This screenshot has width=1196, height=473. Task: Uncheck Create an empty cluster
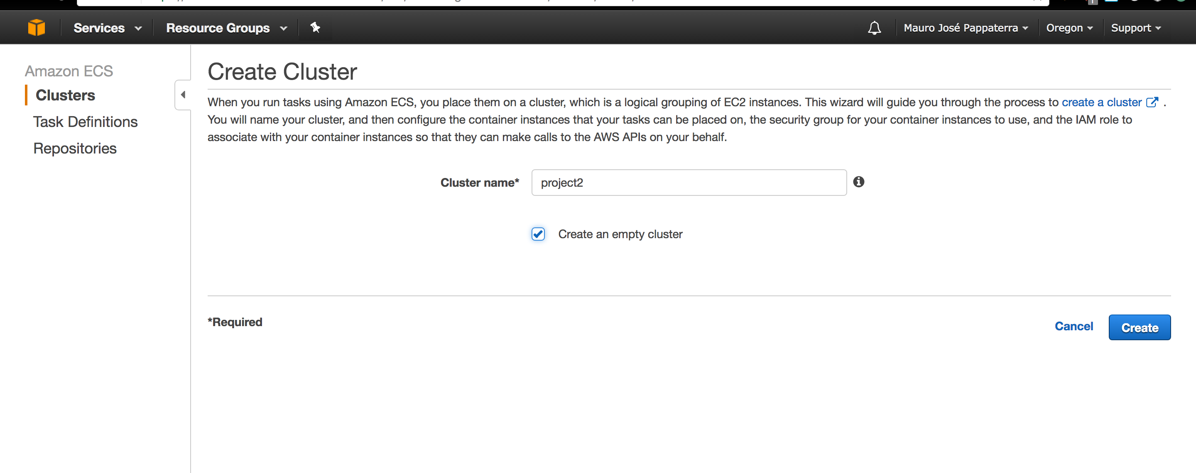tap(538, 234)
